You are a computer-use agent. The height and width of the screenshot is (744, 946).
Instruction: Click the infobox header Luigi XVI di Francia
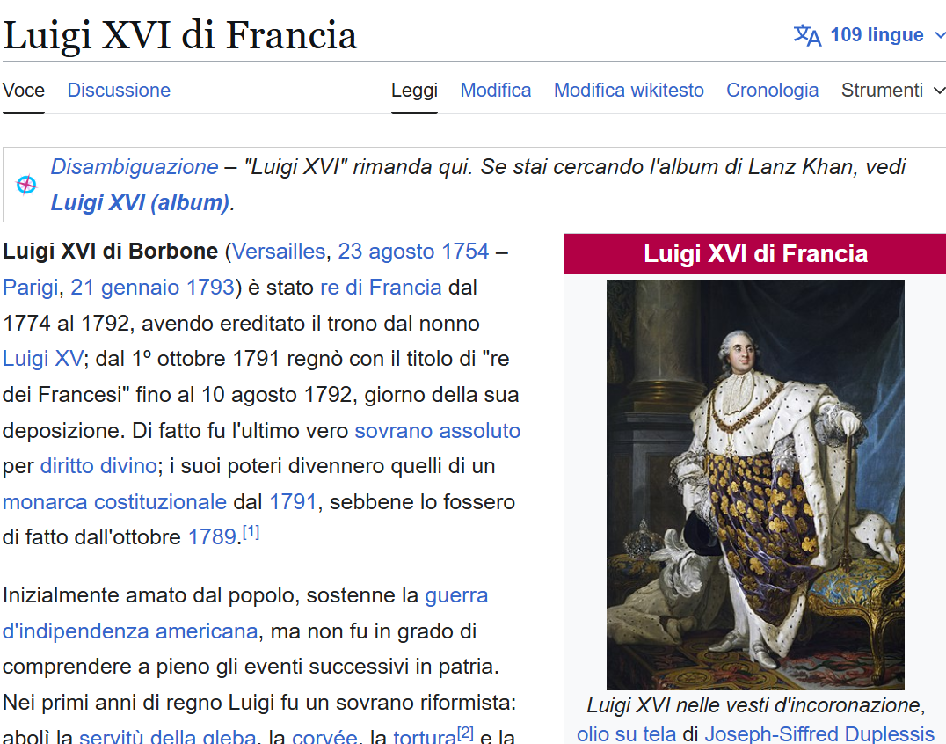coord(755,254)
